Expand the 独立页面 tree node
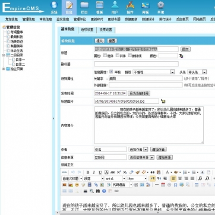Screen dimensions: 215x215 coord(4,69)
